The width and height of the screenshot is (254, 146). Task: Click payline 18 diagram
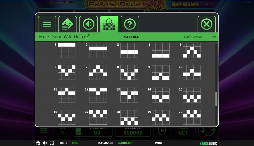click(x=129, y=117)
